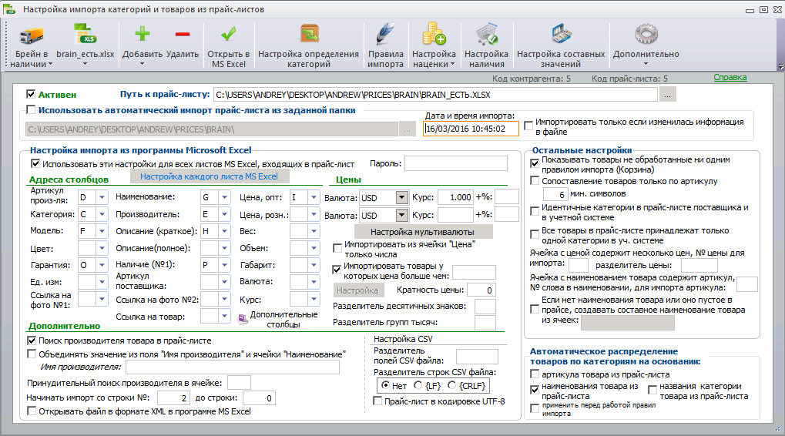The width and height of the screenshot is (785, 436).
Task: Expand the 'Категория' column dropdown
Action: [102, 214]
